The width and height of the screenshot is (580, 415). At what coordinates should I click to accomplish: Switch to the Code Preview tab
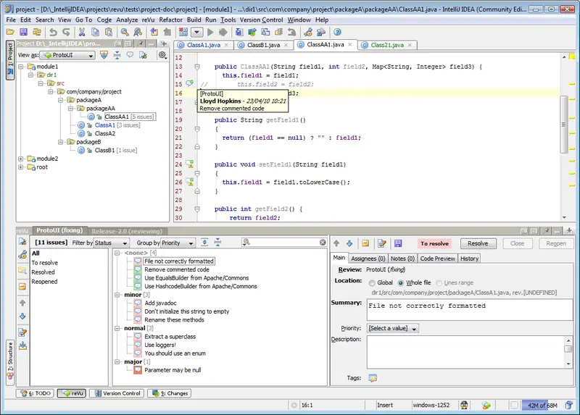tap(437, 259)
